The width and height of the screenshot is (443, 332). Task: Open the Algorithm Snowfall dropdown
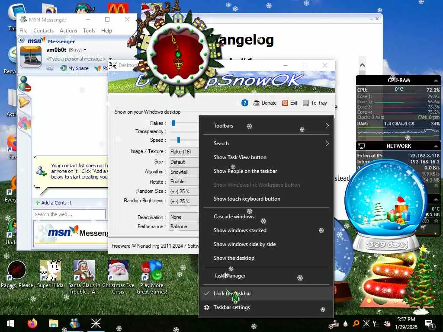click(183, 172)
